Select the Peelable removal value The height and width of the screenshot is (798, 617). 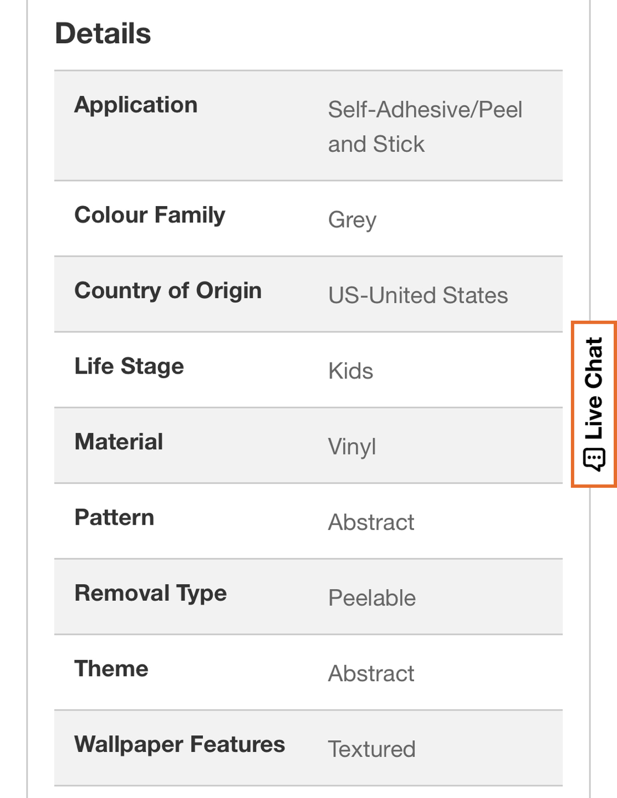[371, 598]
